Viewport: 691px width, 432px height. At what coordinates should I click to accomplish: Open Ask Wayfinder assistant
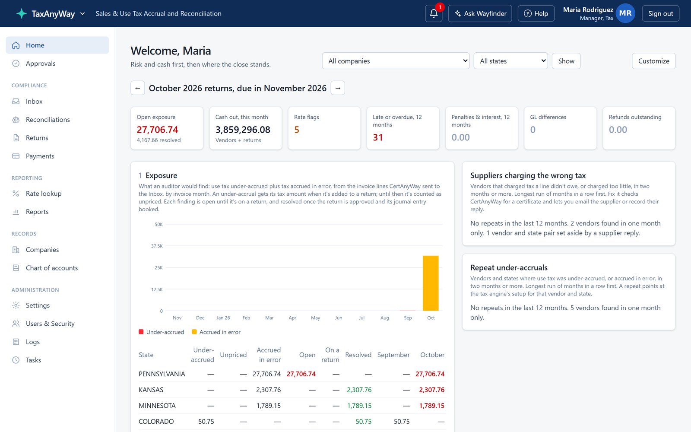pyautogui.click(x=480, y=13)
